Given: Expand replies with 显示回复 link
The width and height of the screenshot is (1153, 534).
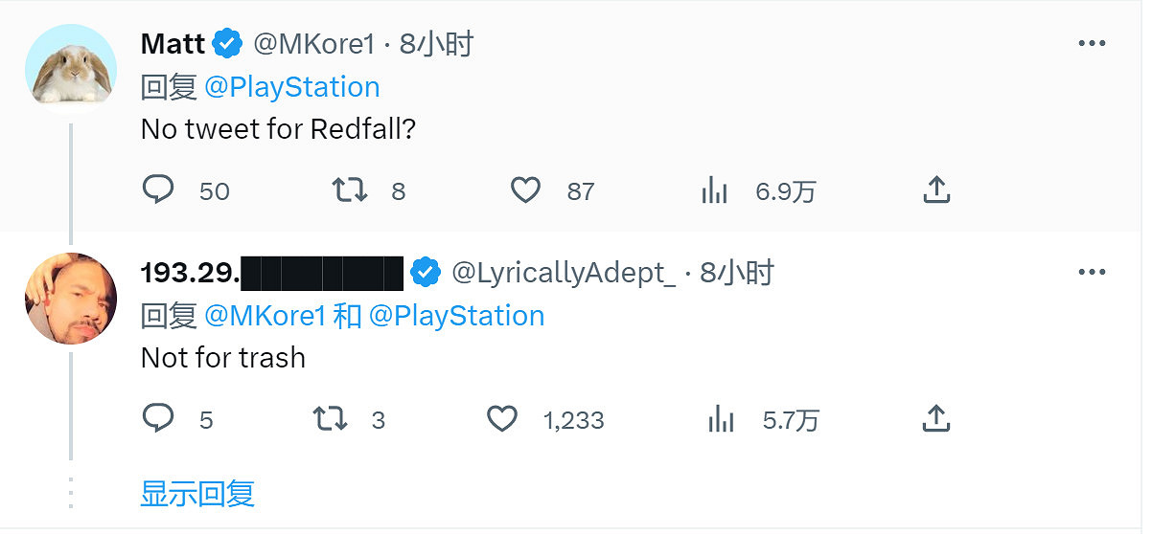Looking at the screenshot, I should 197,494.
